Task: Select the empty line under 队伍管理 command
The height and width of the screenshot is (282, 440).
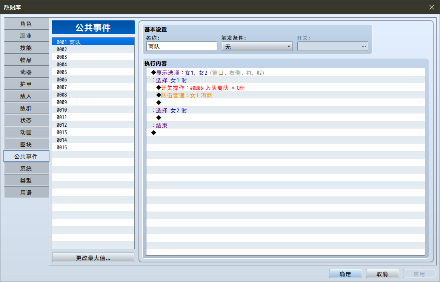Action: pyautogui.click(x=286, y=103)
